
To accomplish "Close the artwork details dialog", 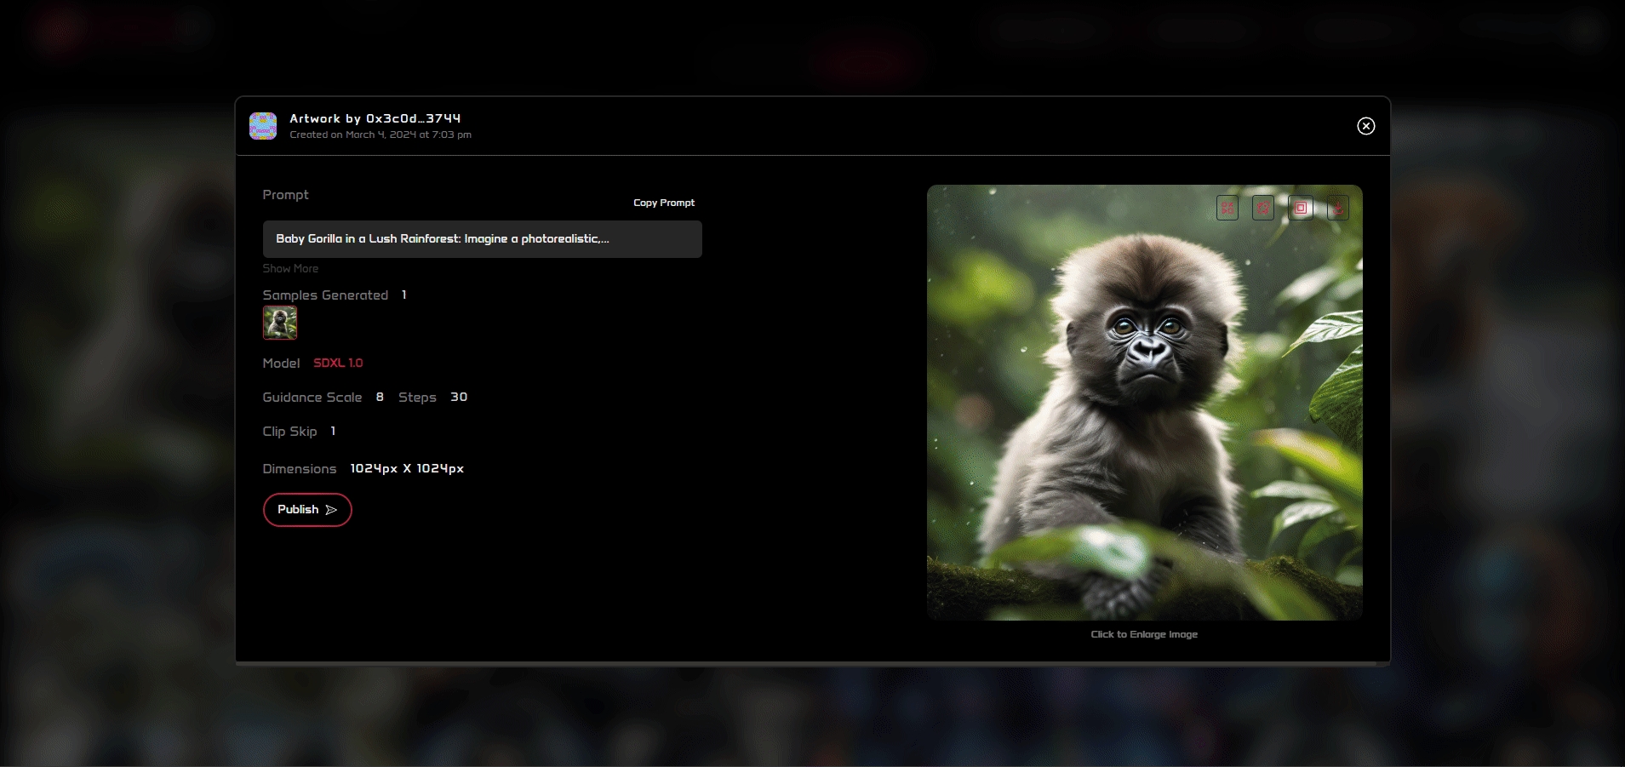I will click(1365, 126).
